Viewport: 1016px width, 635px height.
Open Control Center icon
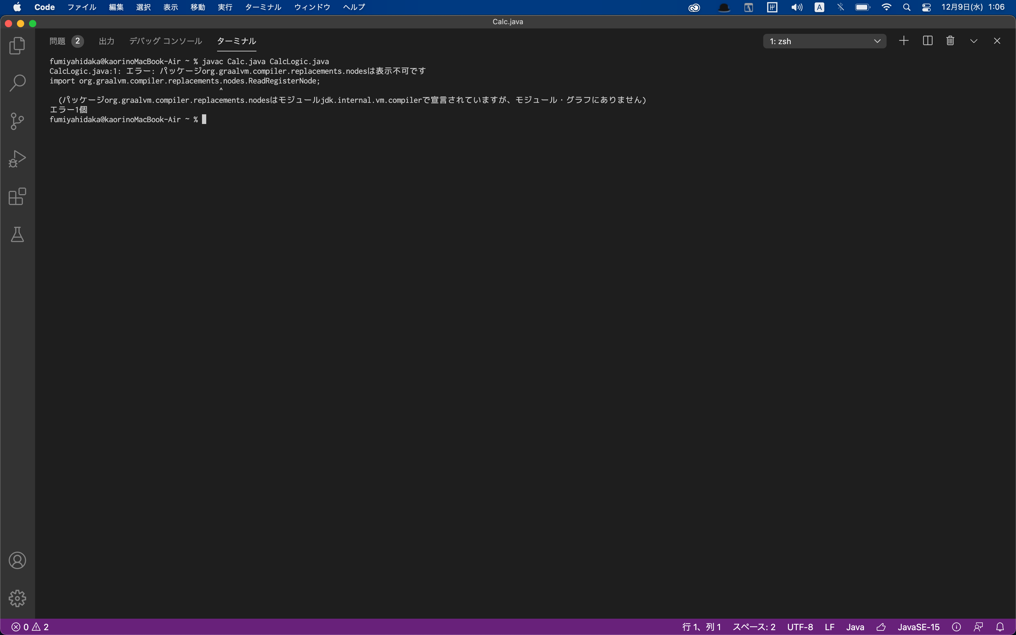[926, 7]
